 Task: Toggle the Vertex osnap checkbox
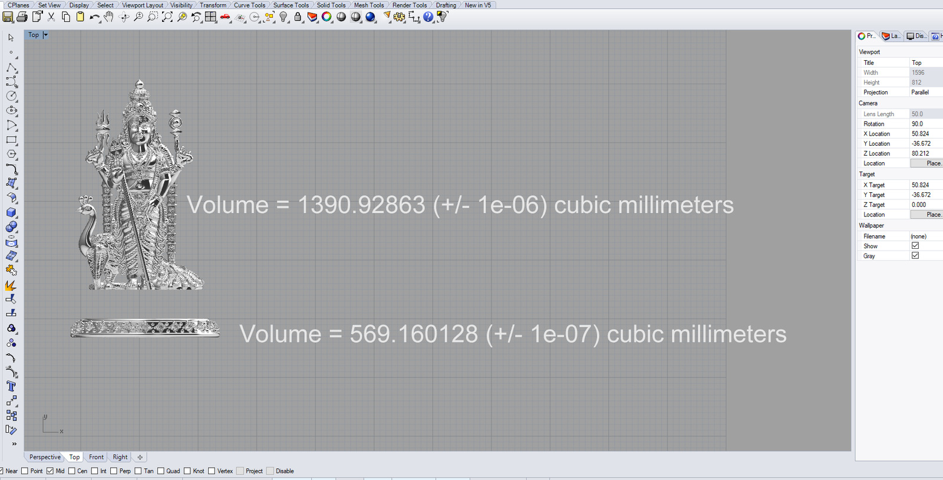212,471
